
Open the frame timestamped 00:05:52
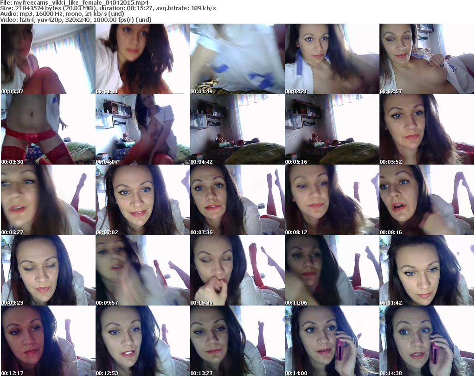[x=426, y=129]
